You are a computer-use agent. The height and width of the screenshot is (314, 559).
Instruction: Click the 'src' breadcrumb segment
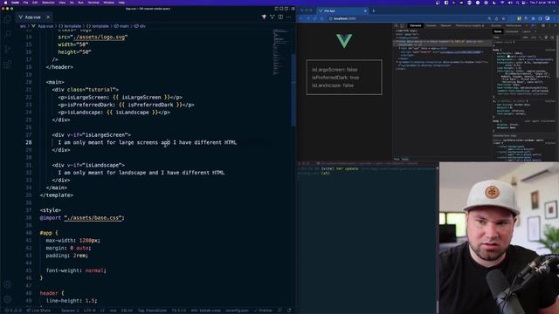[23, 26]
